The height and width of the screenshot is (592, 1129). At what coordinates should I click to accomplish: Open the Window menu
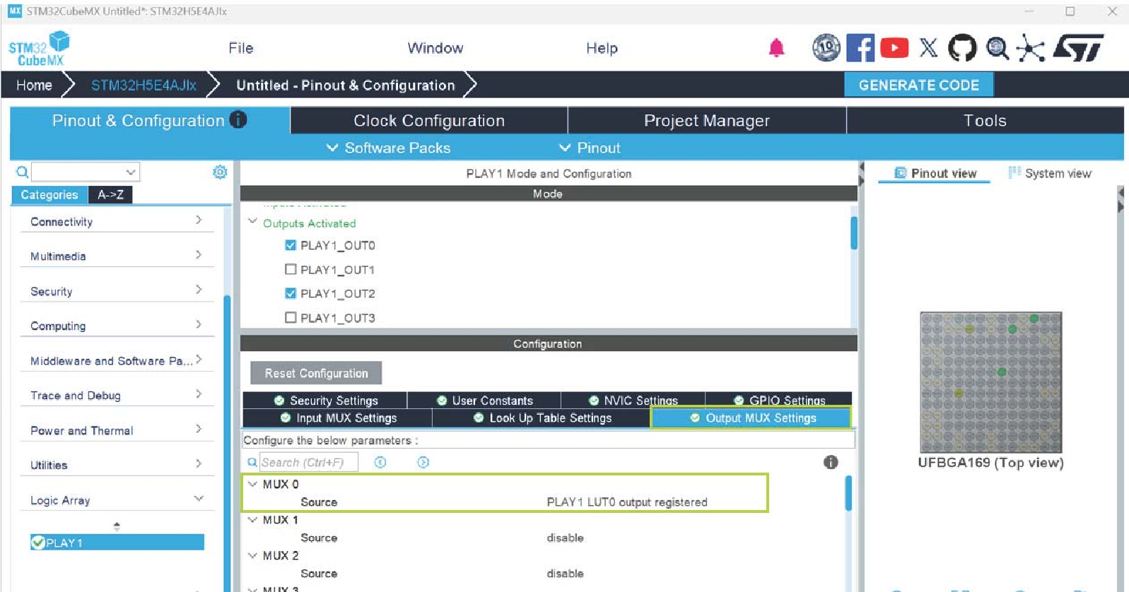tap(435, 48)
